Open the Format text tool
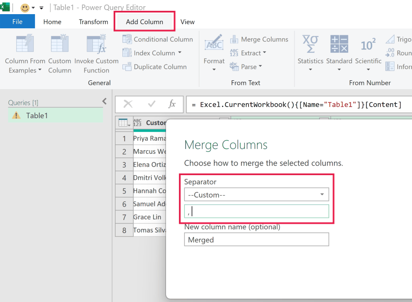Image resolution: width=412 pixels, height=302 pixels. 214,52
